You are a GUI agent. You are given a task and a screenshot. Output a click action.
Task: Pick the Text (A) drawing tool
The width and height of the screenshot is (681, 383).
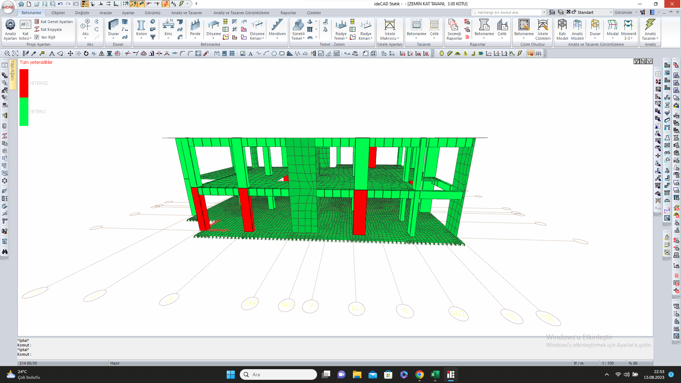(x=250, y=54)
